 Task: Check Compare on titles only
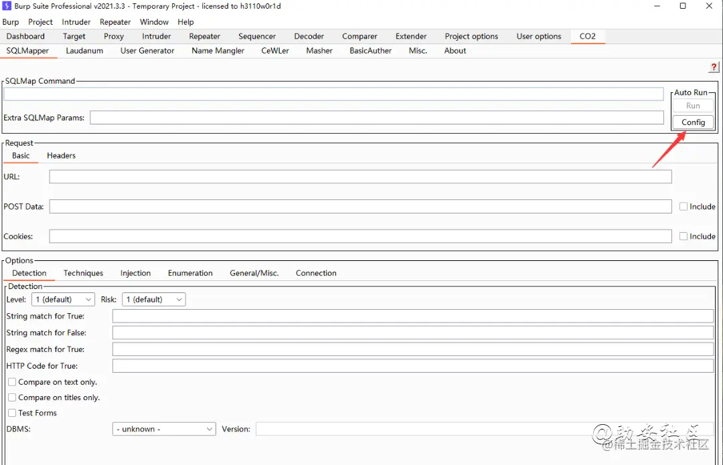[12, 397]
